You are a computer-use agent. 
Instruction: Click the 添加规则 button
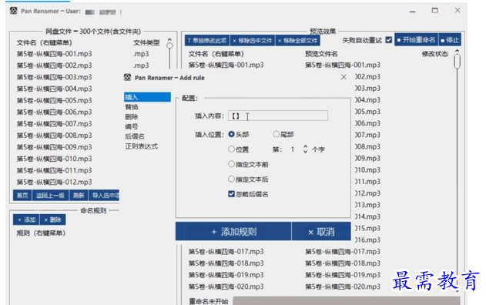click(x=233, y=232)
